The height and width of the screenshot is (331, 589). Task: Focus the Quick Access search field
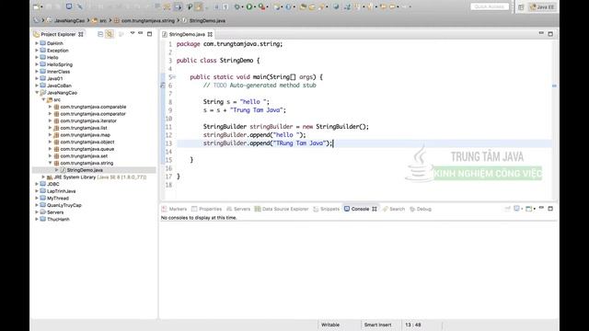tap(490, 6)
